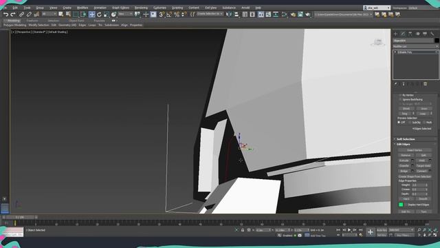Viewport: 440px width, 248px height.
Task: Select the SubObj preview selection radio
Action: [x=410, y=123]
